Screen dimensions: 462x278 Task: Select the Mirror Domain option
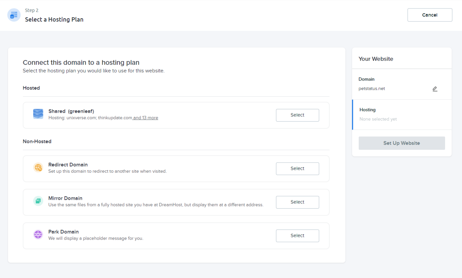coord(297,202)
